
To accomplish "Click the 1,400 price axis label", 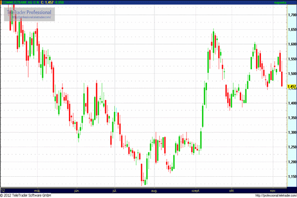I will click(292, 103).
